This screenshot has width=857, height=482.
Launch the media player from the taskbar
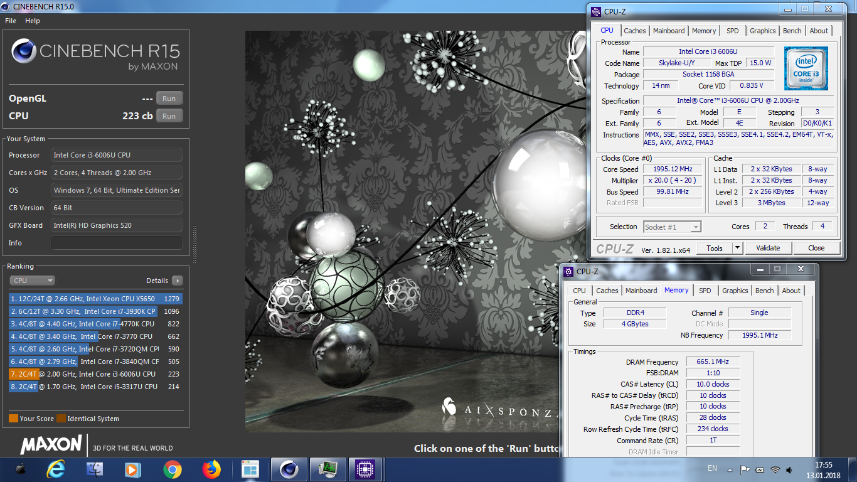pyautogui.click(x=132, y=469)
